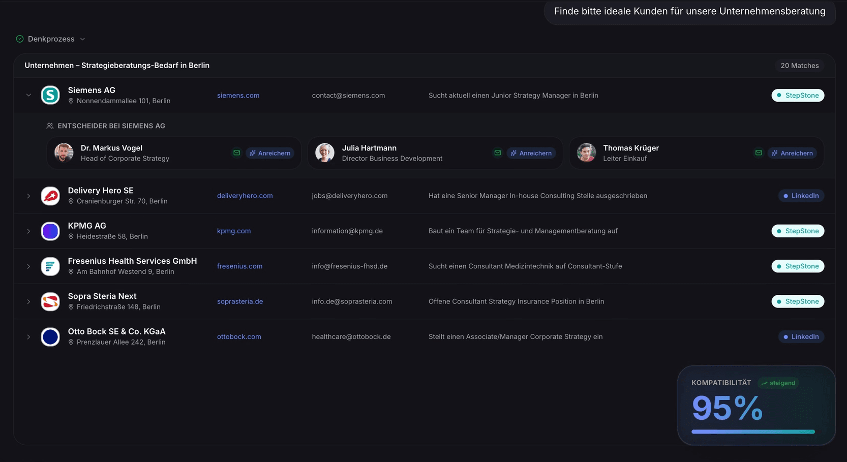This screenshot has width=847, height=462.
Task: Click the text about Junior Strategy Manager
Action: (513, 96)
